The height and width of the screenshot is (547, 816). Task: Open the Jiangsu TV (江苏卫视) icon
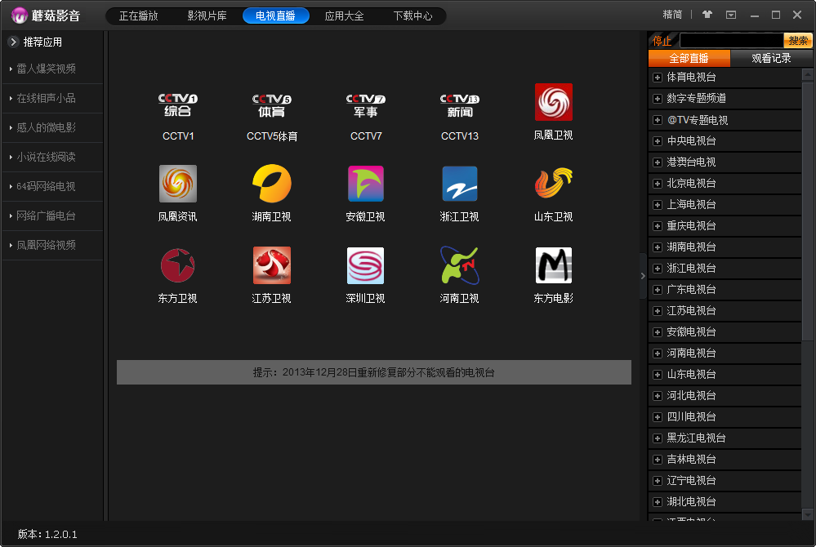272,265
